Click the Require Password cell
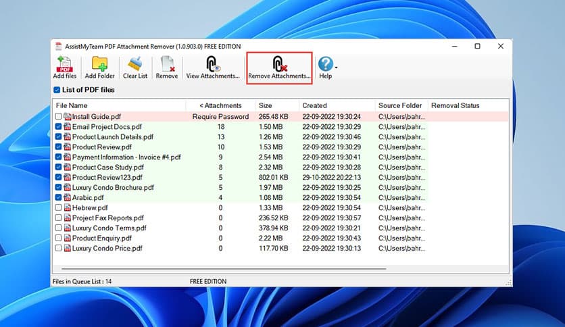This screenshot has height=327, width=565. click(220, 116)
